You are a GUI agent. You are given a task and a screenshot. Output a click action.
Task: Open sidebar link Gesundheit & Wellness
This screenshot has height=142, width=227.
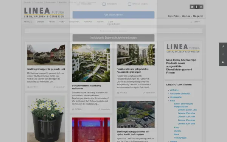pyautogui.click(x=180, y=94)
